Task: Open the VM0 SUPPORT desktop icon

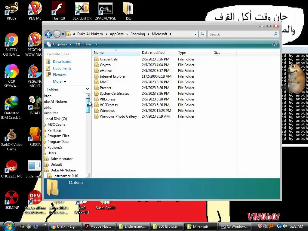Action: click(82, 208)
